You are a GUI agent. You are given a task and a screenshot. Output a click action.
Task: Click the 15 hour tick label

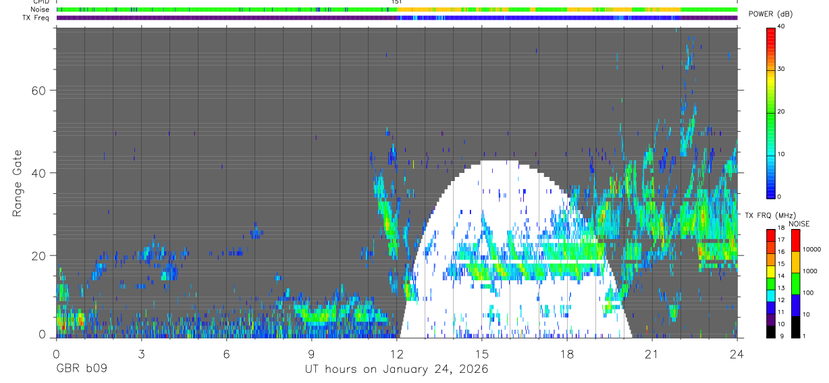pos(481,354)
